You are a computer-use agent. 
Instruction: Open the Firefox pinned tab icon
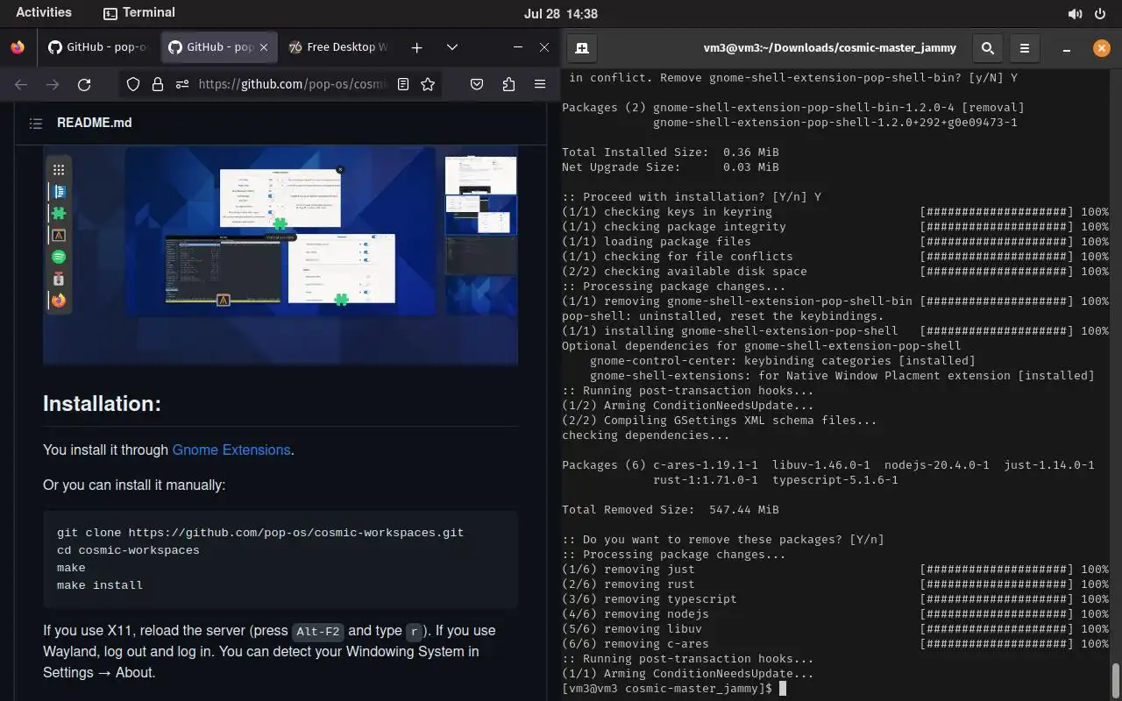pos(18,47)
